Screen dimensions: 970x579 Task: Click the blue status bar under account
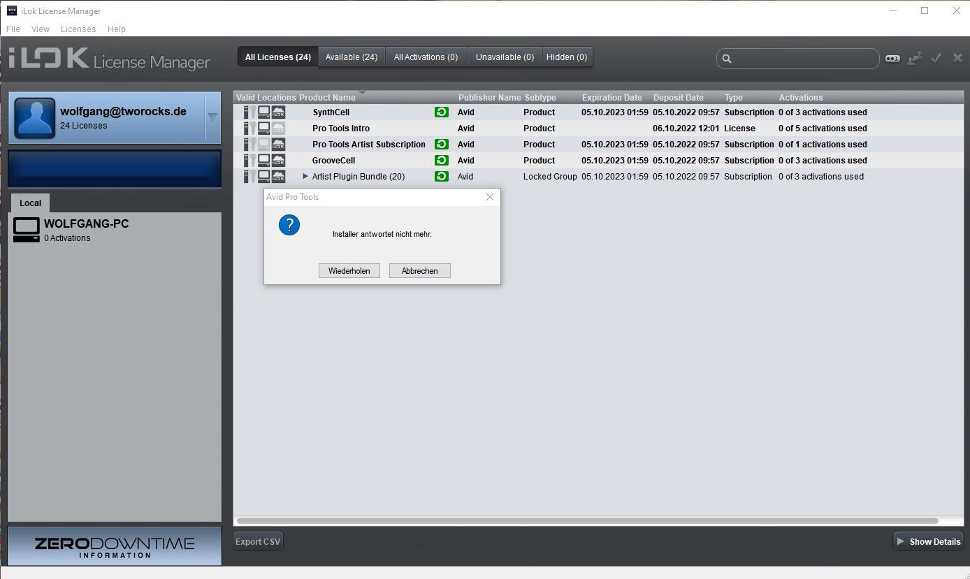115,168
